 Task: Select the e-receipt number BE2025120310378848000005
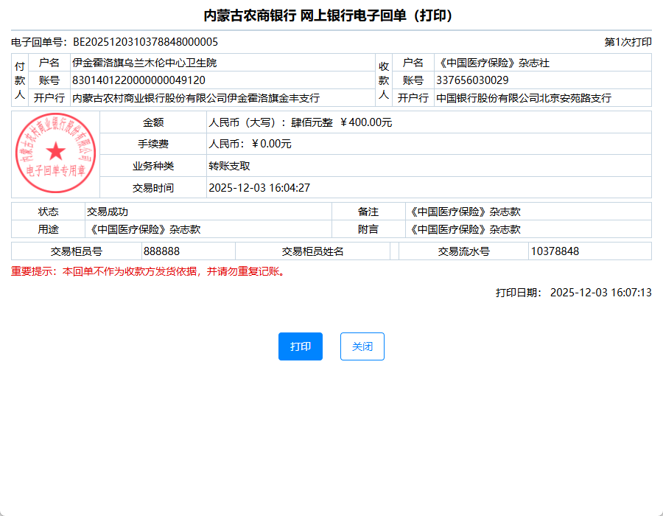145,42
